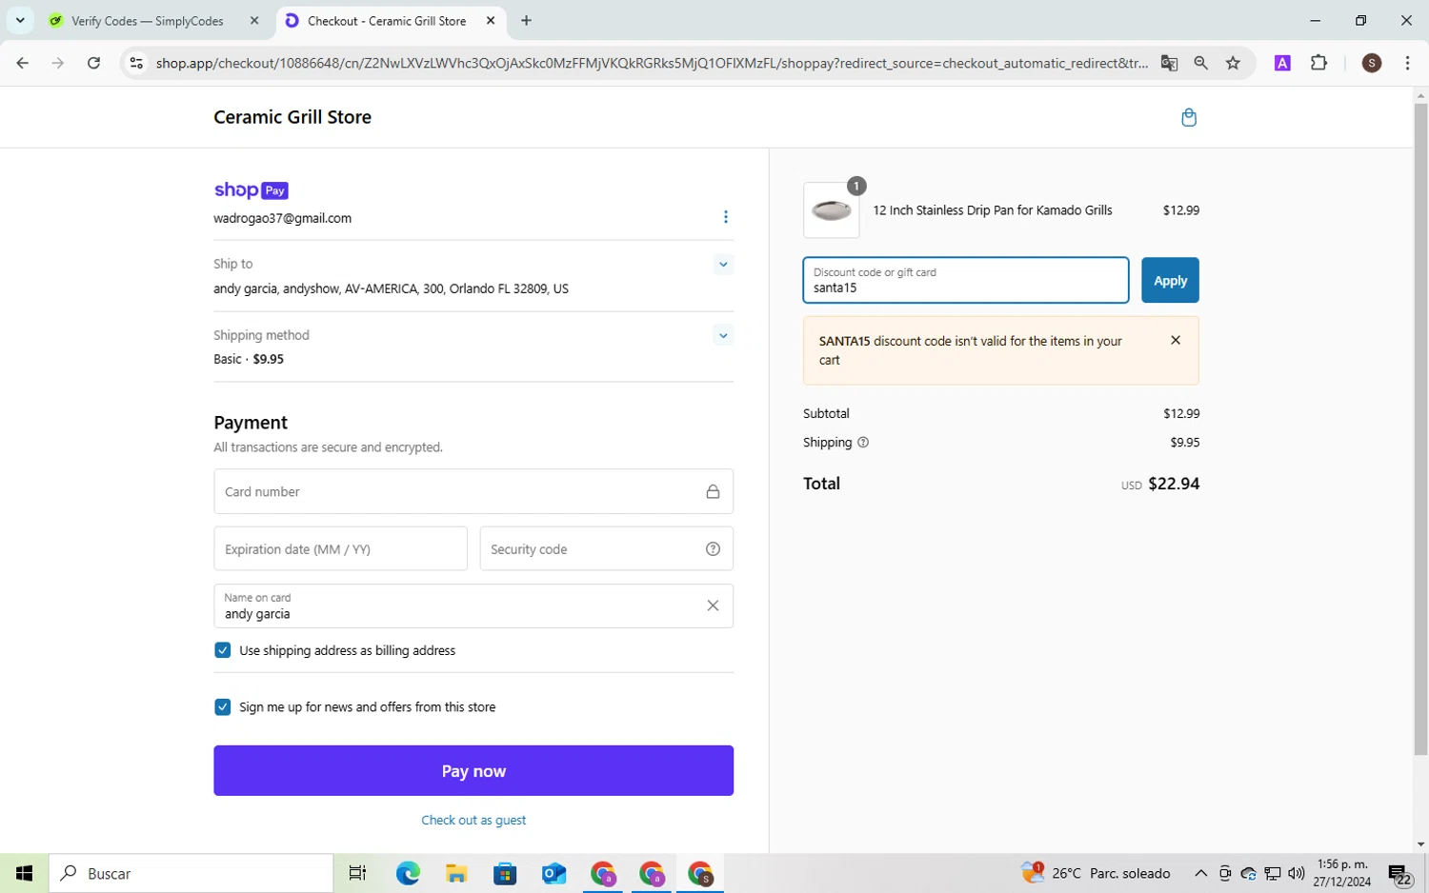Viewport: 1429px width, 893px height.
Task: Click the Shop Pay logo
Action: point(251,190)
